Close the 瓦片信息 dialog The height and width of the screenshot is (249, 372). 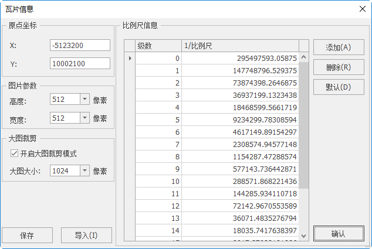click(361, 9)
